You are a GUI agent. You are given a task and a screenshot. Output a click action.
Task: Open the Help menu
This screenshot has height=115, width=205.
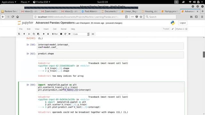tap(73, 29)
